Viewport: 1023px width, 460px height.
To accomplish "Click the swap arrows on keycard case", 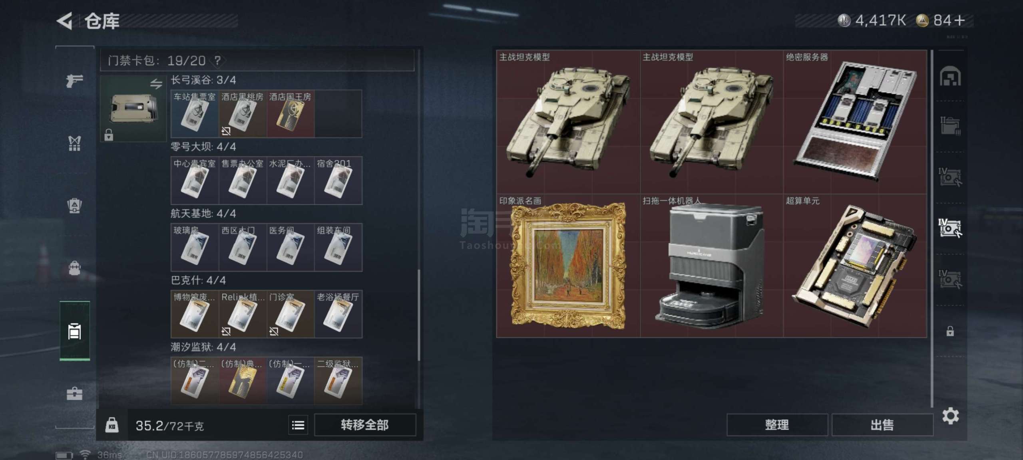I will click(x=156, y=83).
